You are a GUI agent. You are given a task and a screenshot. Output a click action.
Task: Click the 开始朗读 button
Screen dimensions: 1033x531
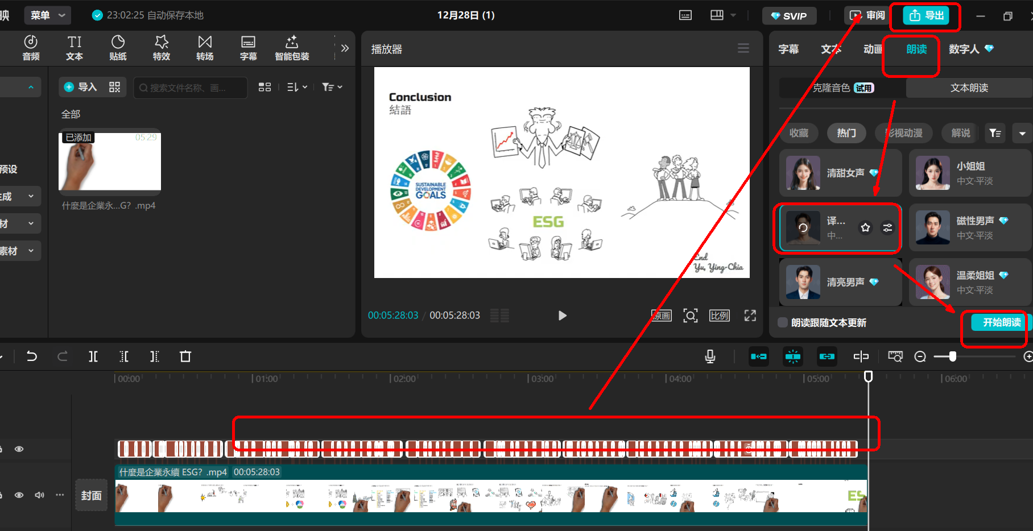coord(1001,322)
